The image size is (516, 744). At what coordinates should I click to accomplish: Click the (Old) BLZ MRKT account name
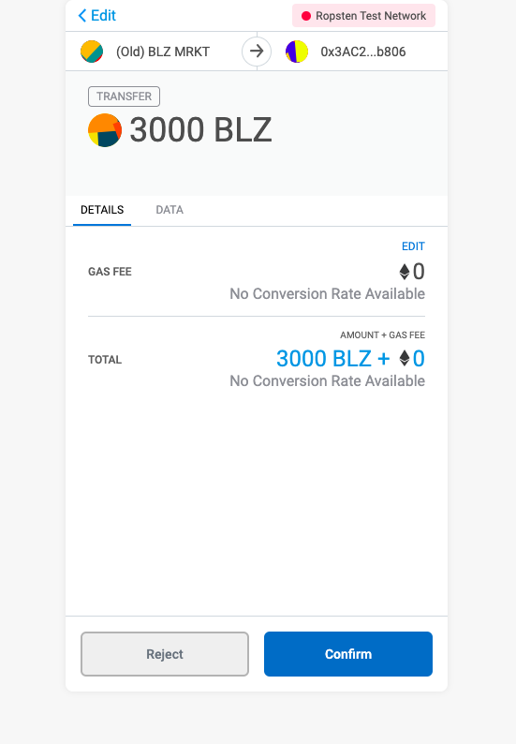163,52
